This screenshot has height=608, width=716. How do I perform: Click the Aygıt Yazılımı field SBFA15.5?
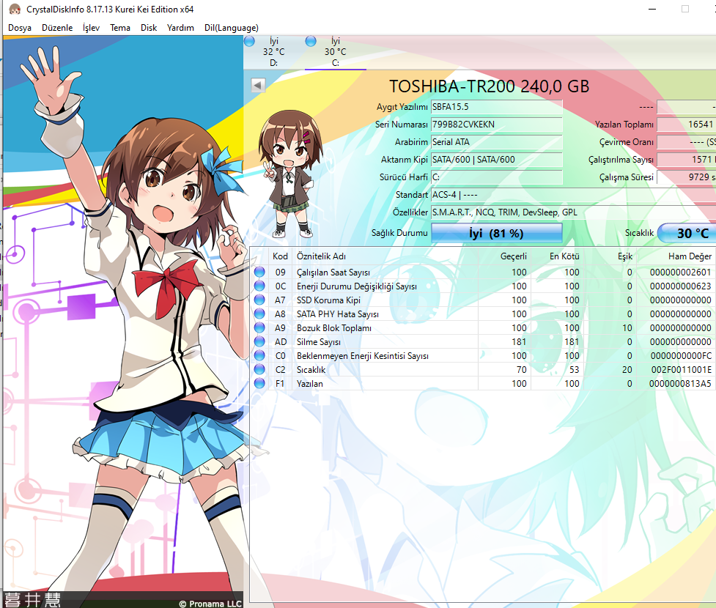496,107
